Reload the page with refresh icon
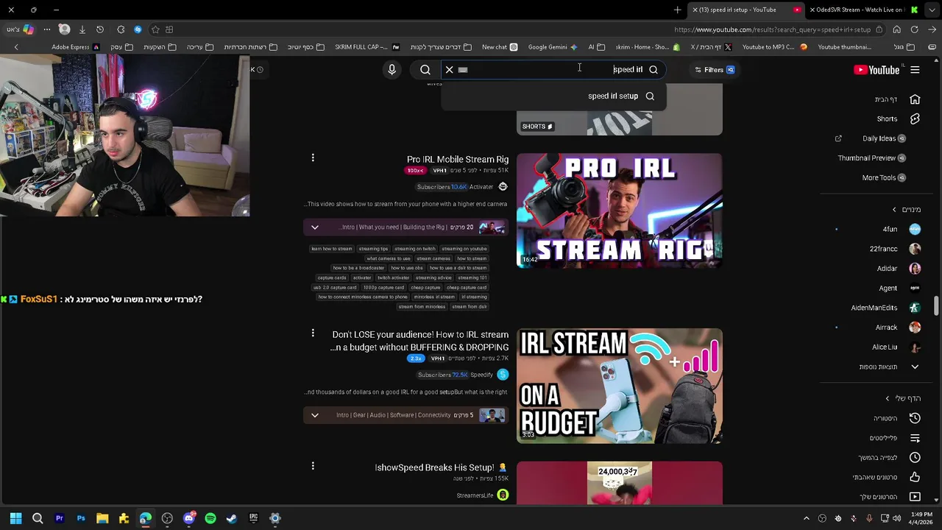 pyautogui.click(x=914, y=29)
